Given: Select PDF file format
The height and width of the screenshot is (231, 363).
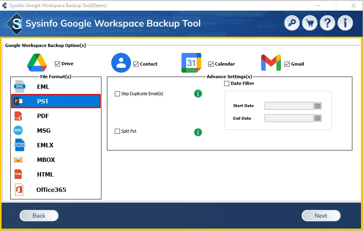Looking at the screenshot, I should [x=43, y=116].
